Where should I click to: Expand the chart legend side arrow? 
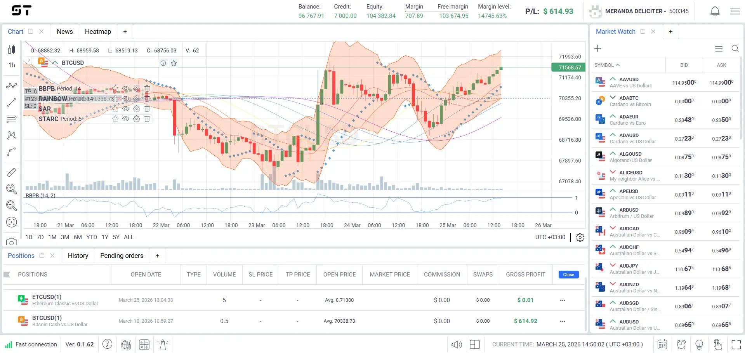[x=29, y=60]
